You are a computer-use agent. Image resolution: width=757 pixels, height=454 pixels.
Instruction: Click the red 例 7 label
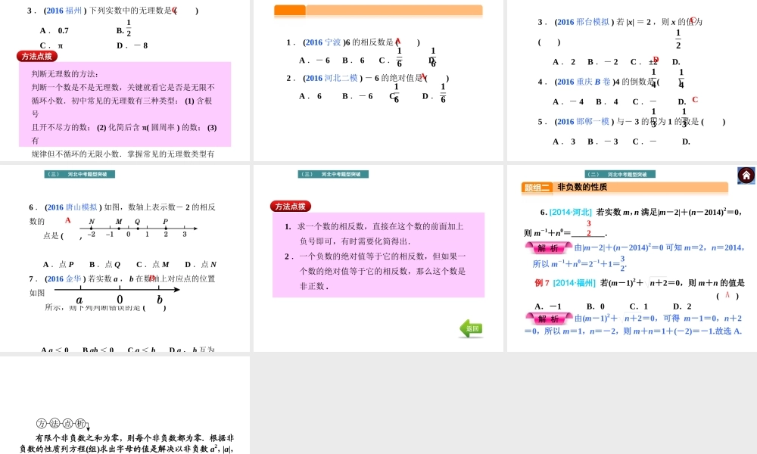pos(542,283)
